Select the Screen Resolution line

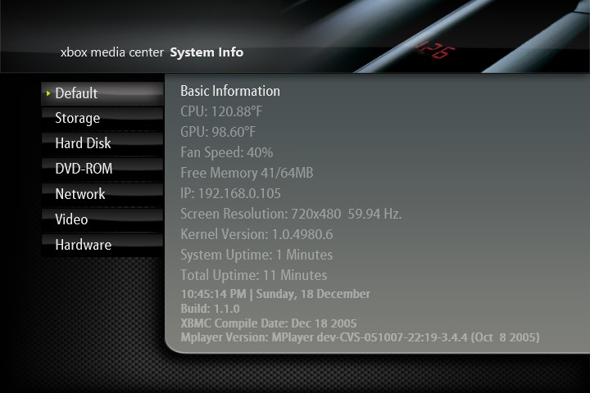click(x=291, y=214)
